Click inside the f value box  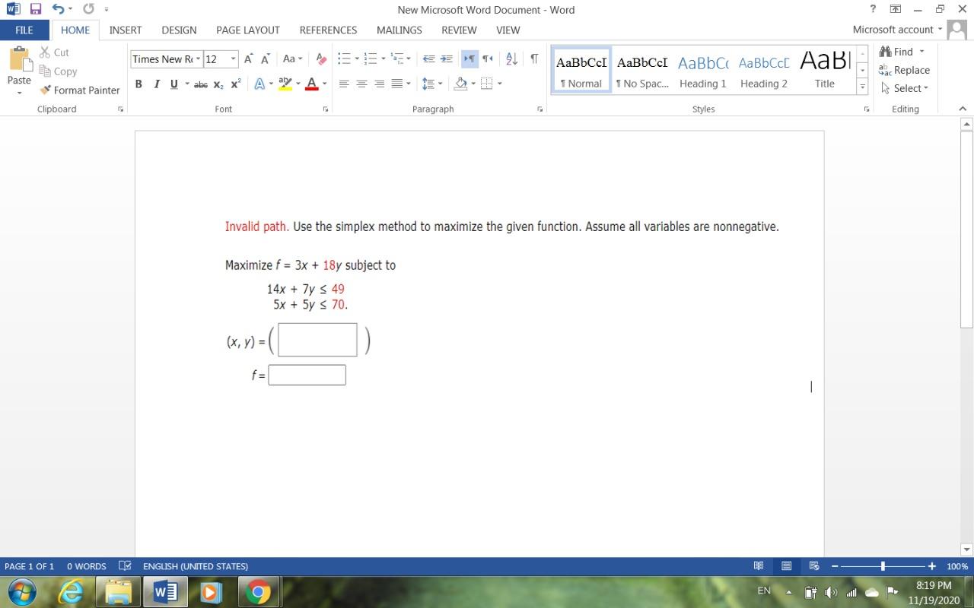pos(307,374)
